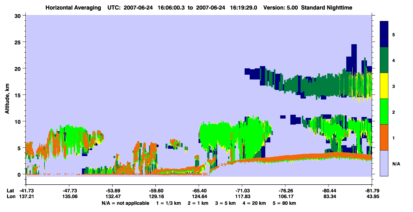413x212 pixels.
Task: Click 'Standard Nighttime' text in title
Action: tap(327, 7)
